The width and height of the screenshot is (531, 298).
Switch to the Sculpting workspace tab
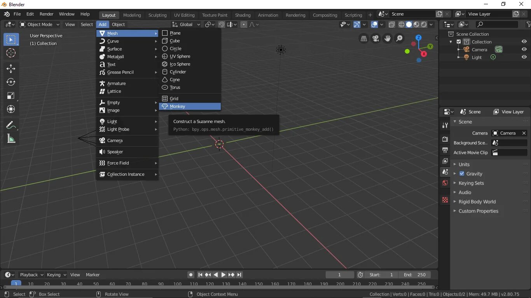click(157, 15)
